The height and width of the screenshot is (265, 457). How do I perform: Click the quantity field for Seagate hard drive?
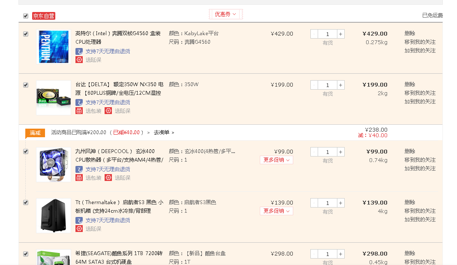point(328,254)
